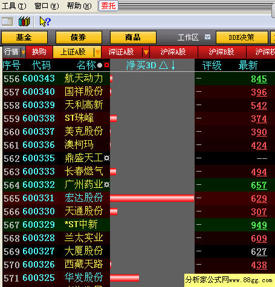This screenshot has width=275, height=287.
Task: Select the *ST中新 stock name
Action: (81, 225)
